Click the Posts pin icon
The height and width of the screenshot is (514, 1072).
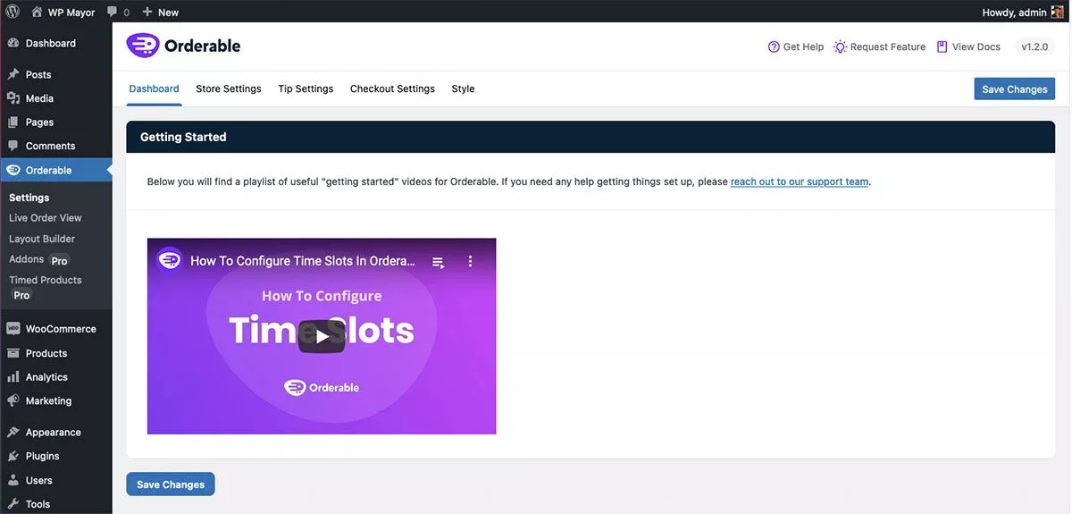coord(13,74)
